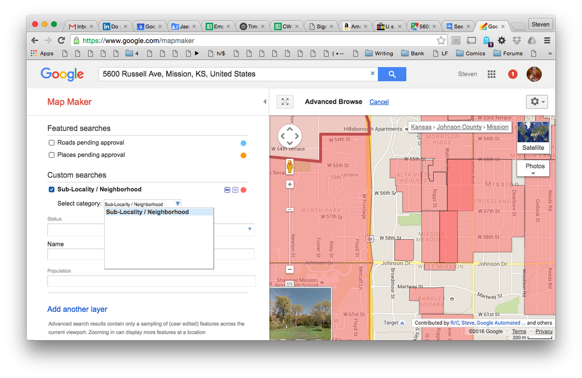The width and height of the screenshot is (582, 378).
Task: Open the Privacy link on map
Action: pos(544,332)
